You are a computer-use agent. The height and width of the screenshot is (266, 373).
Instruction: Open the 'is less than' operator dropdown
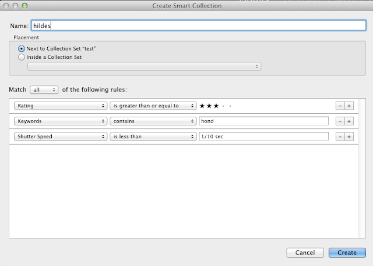click(153, 136)
